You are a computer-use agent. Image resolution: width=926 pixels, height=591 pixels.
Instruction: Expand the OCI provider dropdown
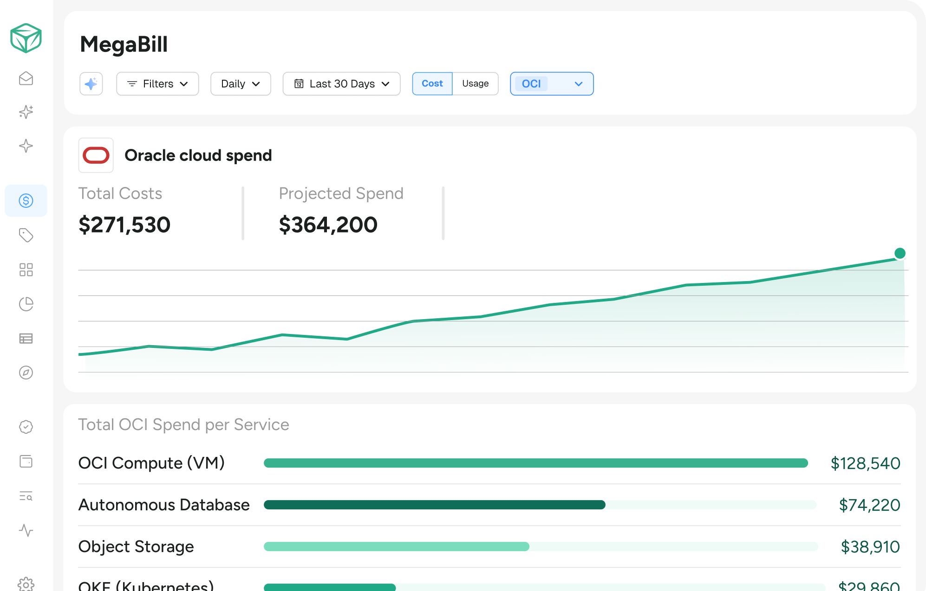(552, 84)
